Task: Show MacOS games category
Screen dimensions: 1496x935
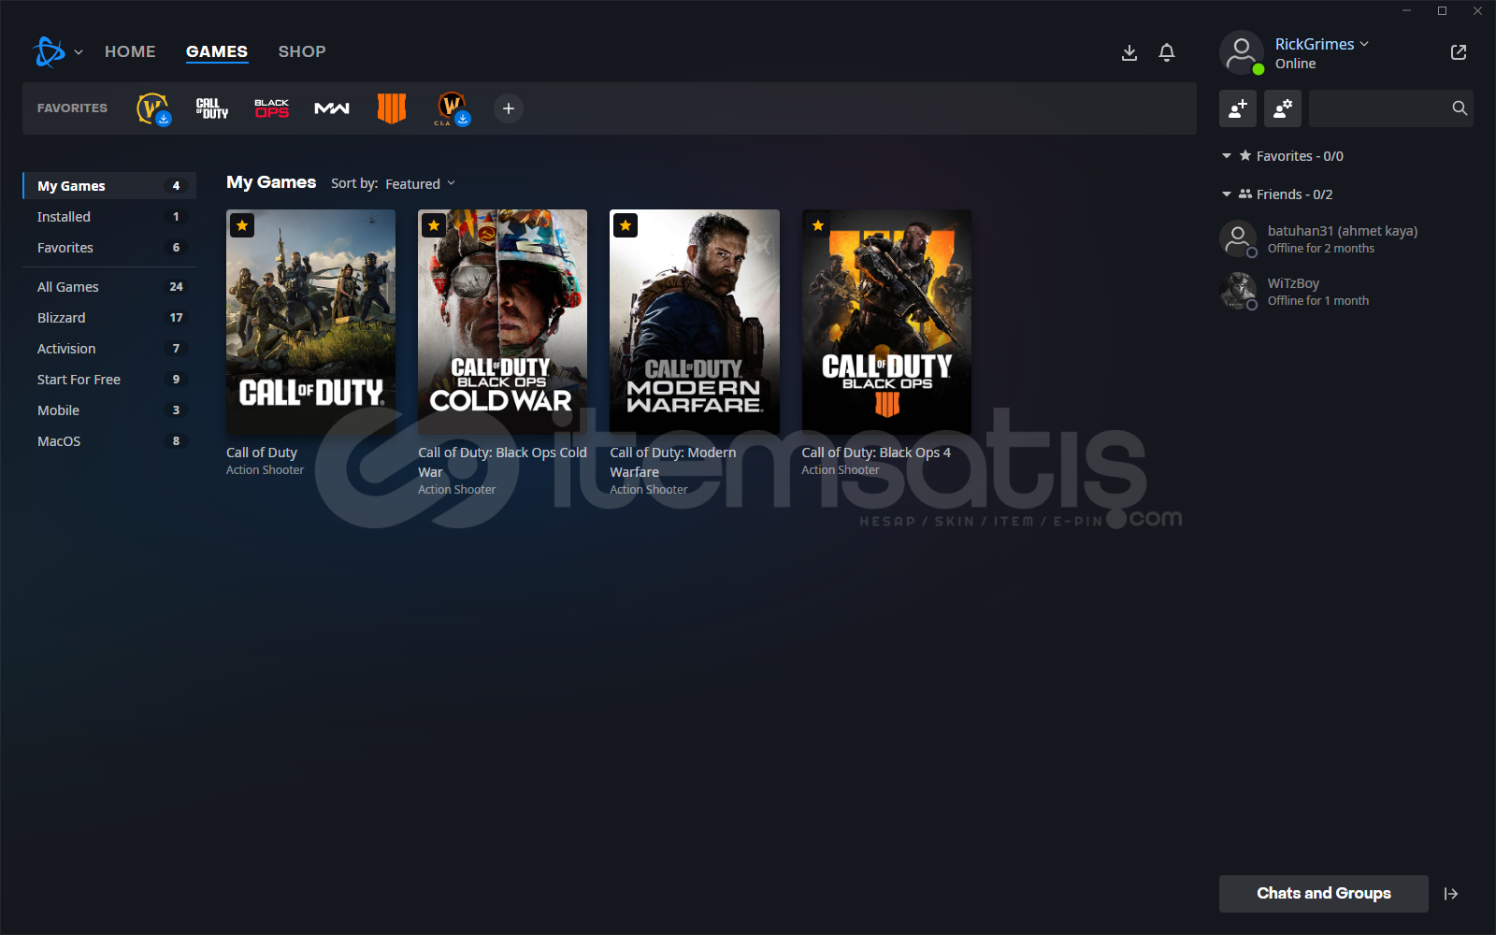Action: (x=109, y=441)
